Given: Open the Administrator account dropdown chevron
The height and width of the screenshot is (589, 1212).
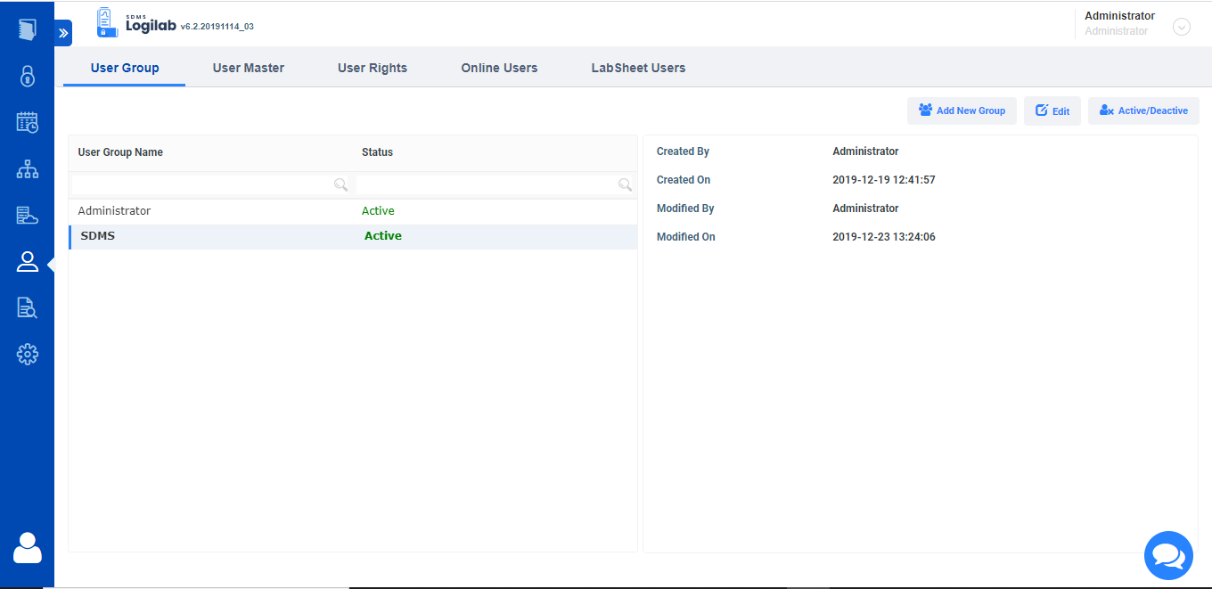Looking at the screenshot, I should click(1182, 27).
